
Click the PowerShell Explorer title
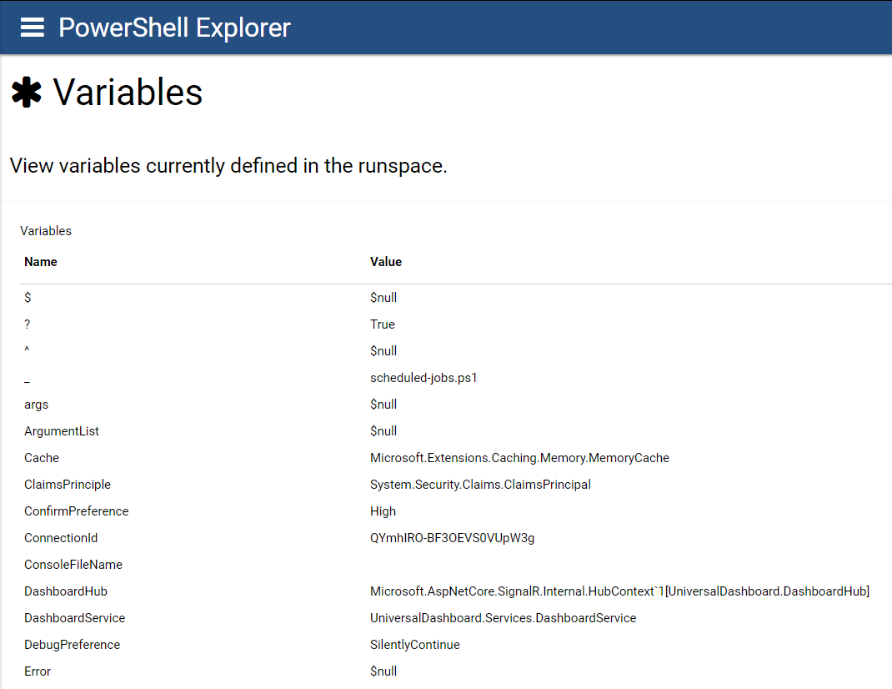[174, 28]
